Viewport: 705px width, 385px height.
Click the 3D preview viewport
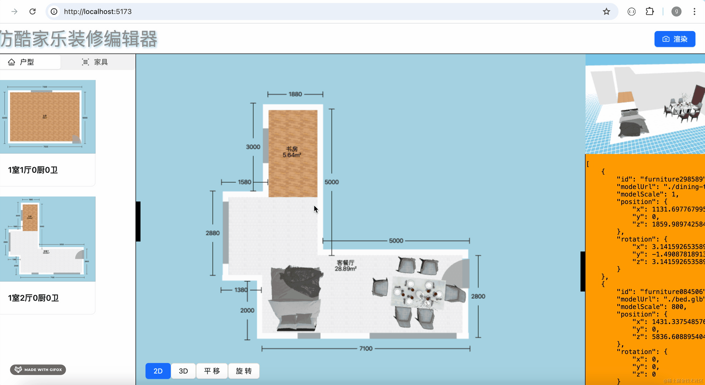click(645, 104)
